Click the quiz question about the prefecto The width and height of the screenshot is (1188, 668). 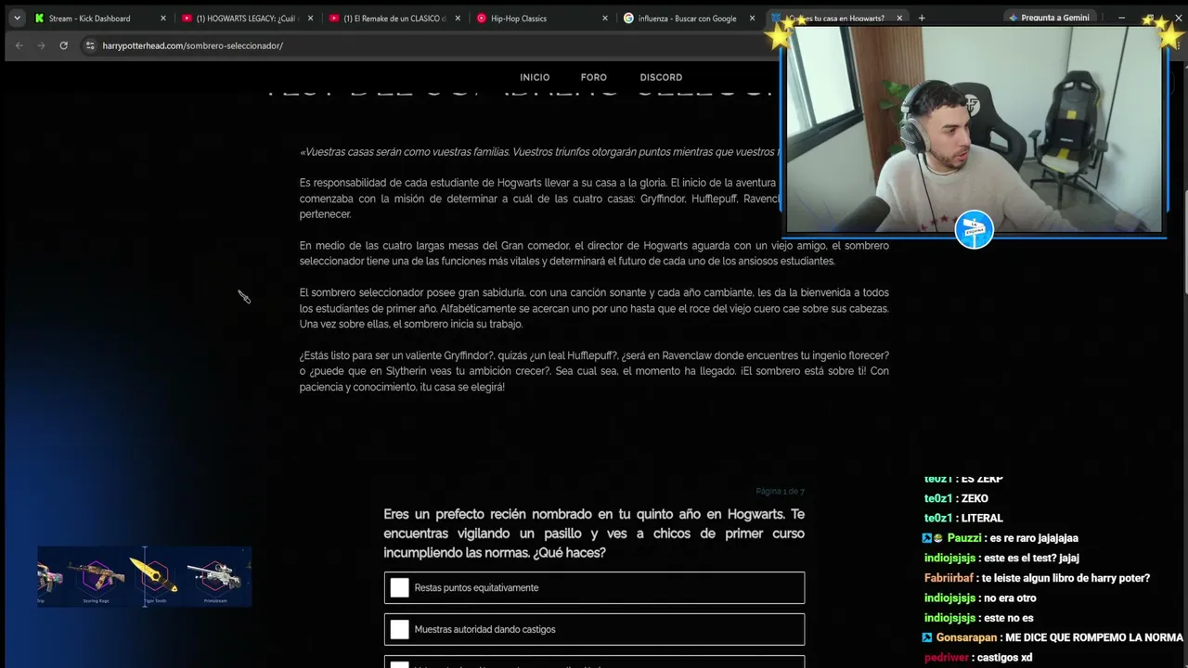[594, 533]
